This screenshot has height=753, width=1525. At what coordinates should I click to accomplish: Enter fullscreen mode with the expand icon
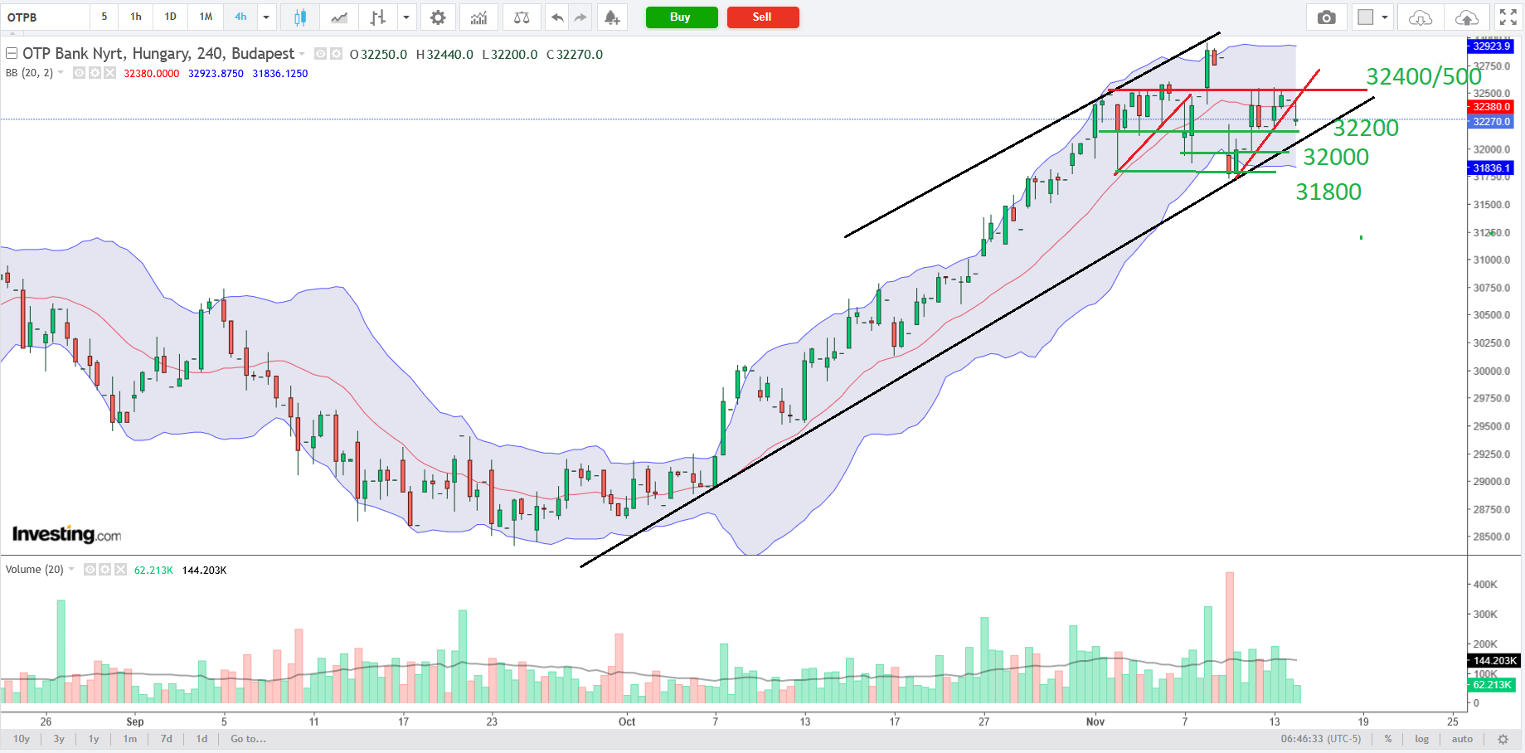pyautogui.click(x=1508, y=17)
